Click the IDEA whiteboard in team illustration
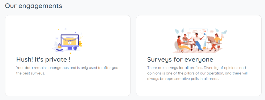Viewport: 265px width, 100px height. tap(198, 34)
